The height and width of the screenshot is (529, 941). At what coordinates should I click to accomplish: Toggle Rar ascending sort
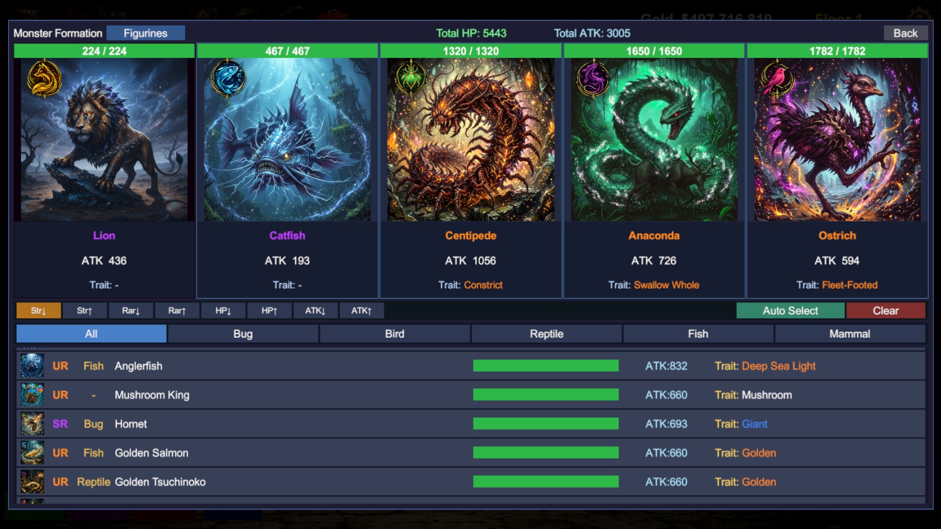pos(176,311)
